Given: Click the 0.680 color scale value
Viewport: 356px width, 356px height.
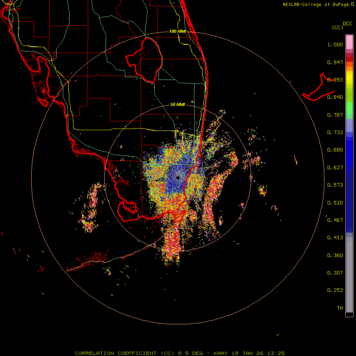Looking at the screenshot, I should point(335,150).
